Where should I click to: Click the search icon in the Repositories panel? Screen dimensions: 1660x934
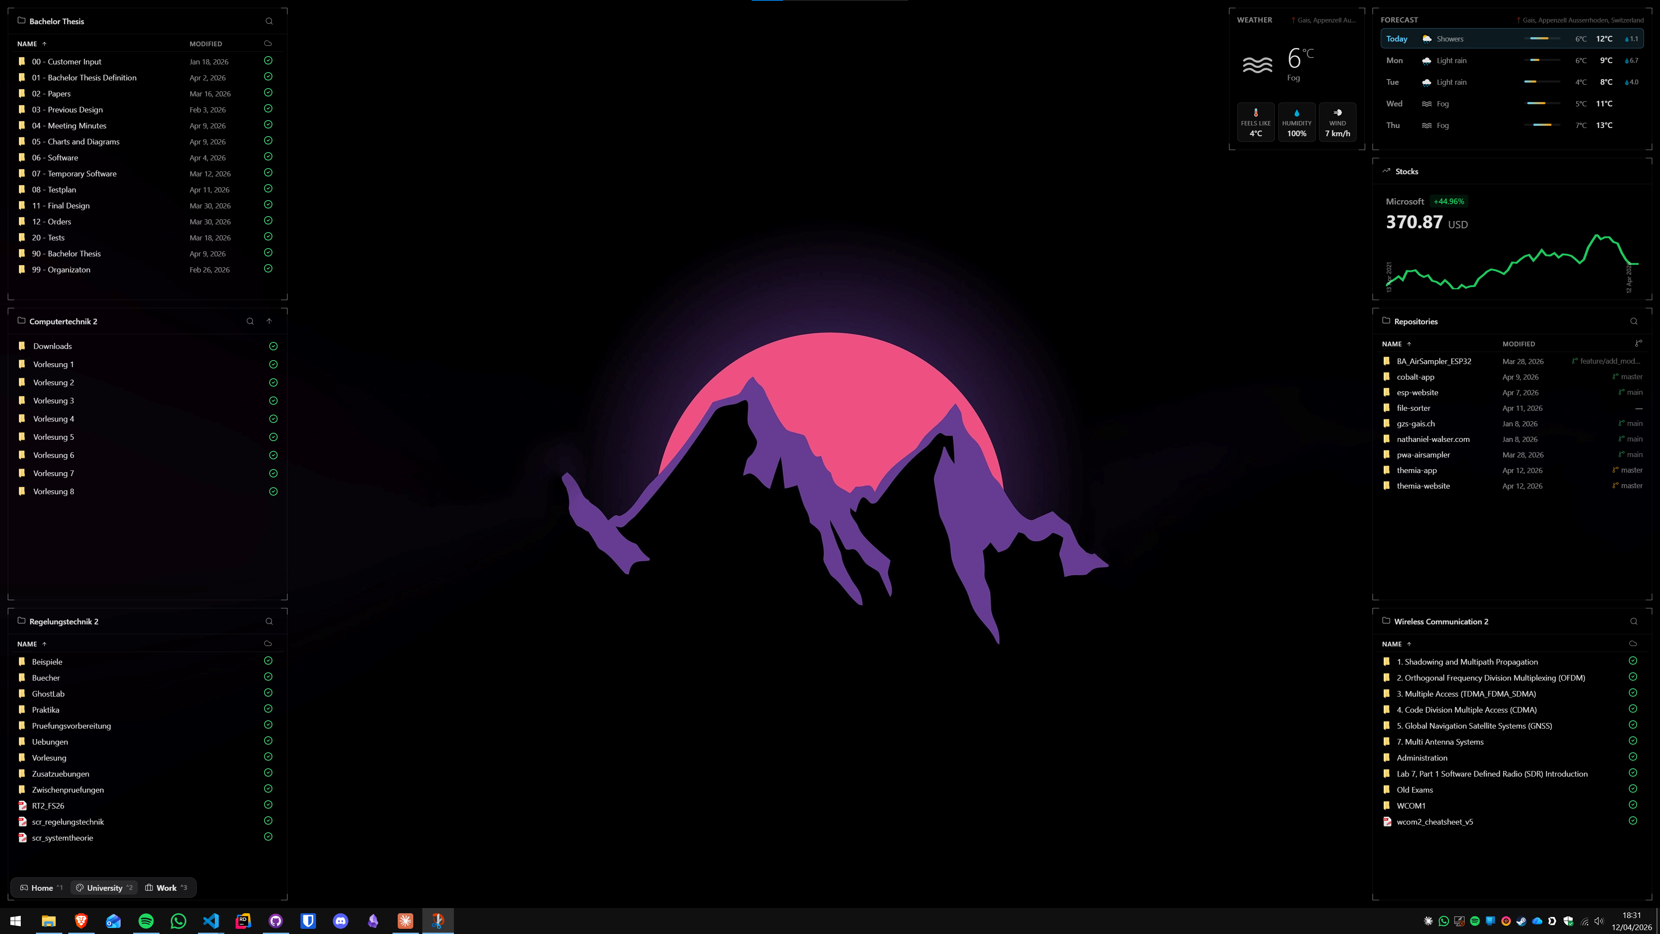coord(1633,321)
